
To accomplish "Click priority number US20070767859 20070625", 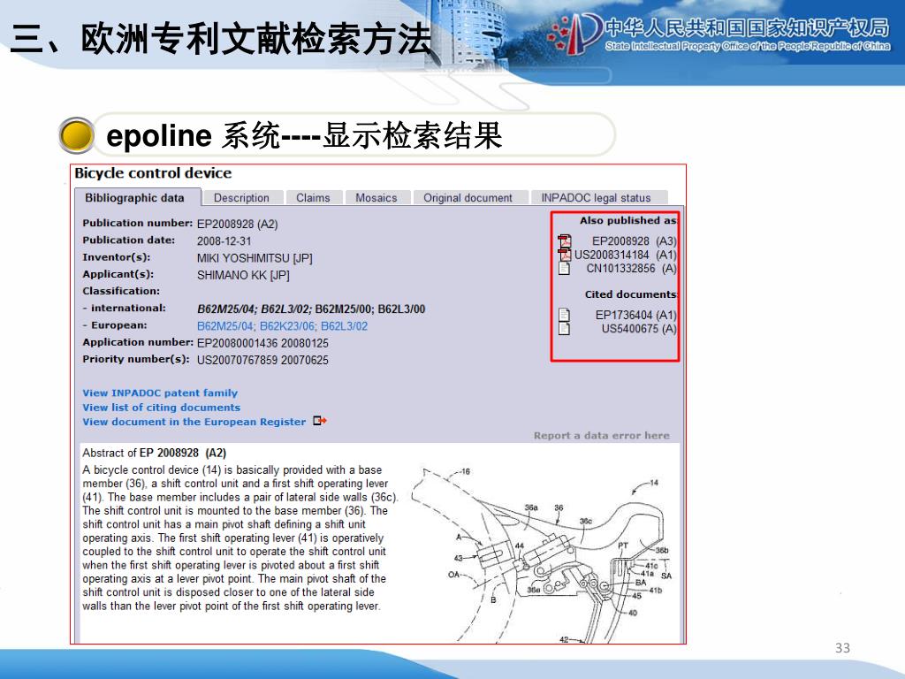I will tap(262, 361).
